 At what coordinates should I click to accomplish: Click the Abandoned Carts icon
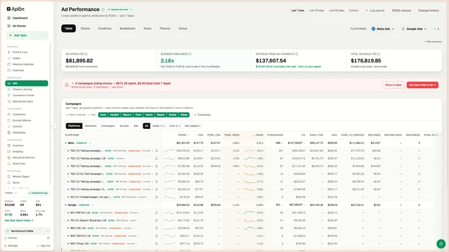[9, 101]
